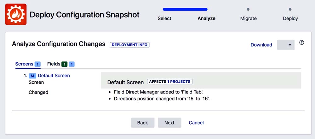
Task: Open the Default Screen list item
Action: pos(54,76)
